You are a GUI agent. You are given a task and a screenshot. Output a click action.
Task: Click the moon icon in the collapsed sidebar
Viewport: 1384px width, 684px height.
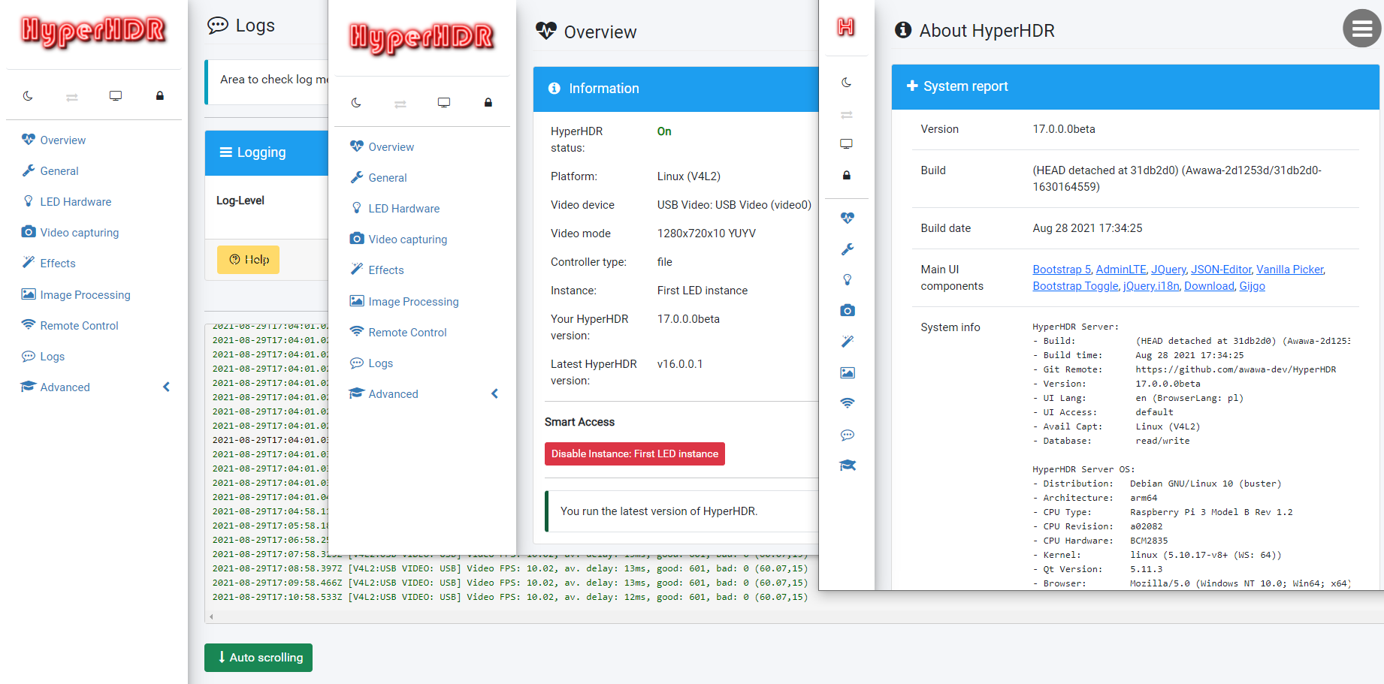click(847, 83)
